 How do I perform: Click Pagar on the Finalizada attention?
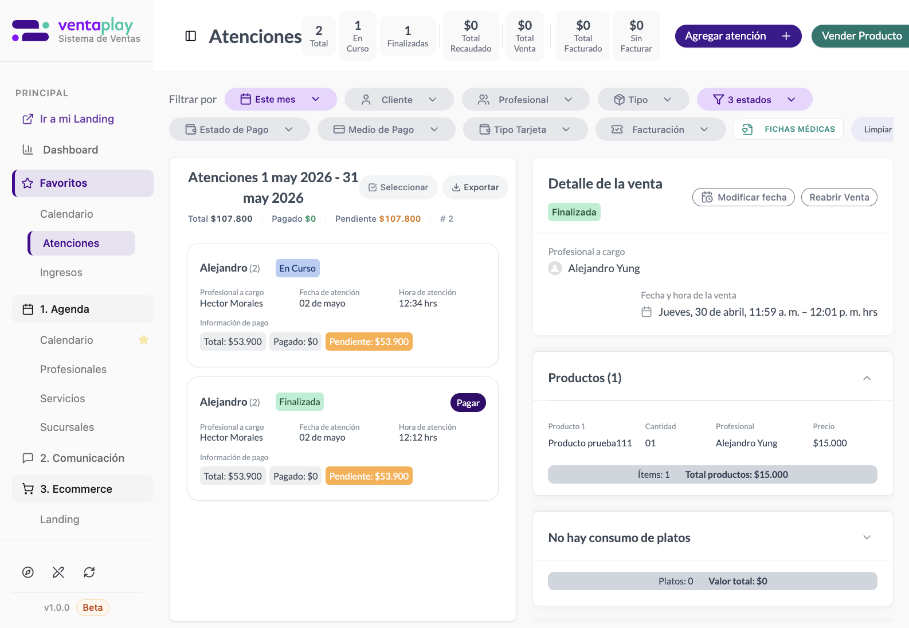[x=468, y=403]
